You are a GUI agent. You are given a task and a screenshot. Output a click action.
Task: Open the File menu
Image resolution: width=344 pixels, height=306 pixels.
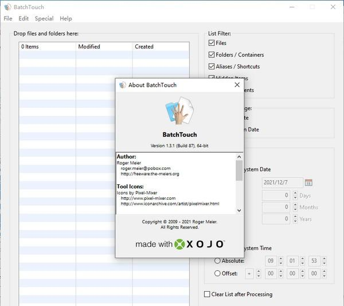point(8,19)
